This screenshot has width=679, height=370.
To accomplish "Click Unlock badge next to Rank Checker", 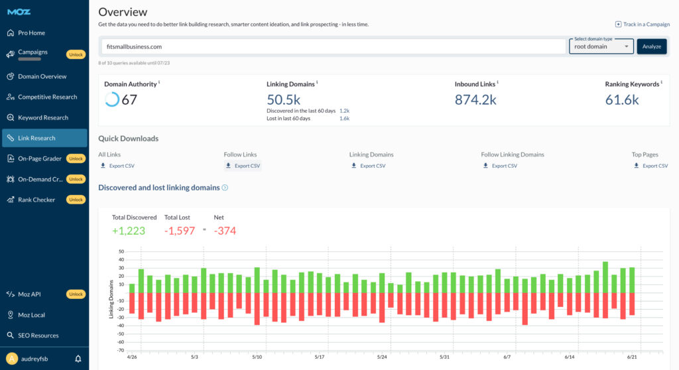I will 76,200.
